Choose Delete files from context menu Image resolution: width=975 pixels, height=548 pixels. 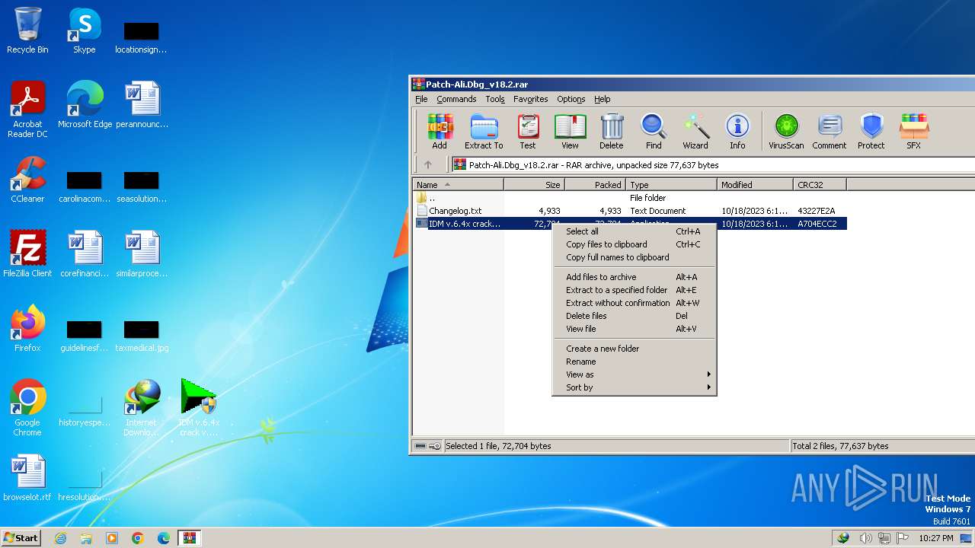tap(634, 316)
